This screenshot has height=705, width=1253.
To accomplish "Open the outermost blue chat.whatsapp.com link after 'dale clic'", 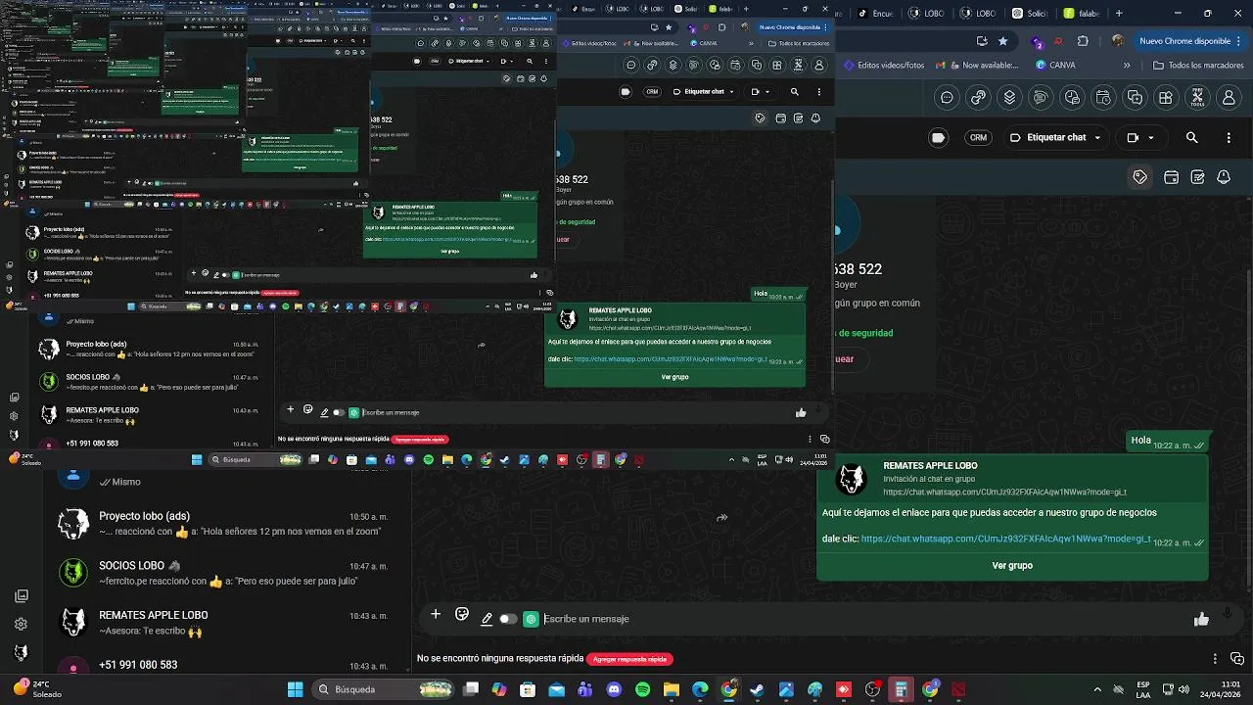I will pyautogui.click(x=1006, y=540).
